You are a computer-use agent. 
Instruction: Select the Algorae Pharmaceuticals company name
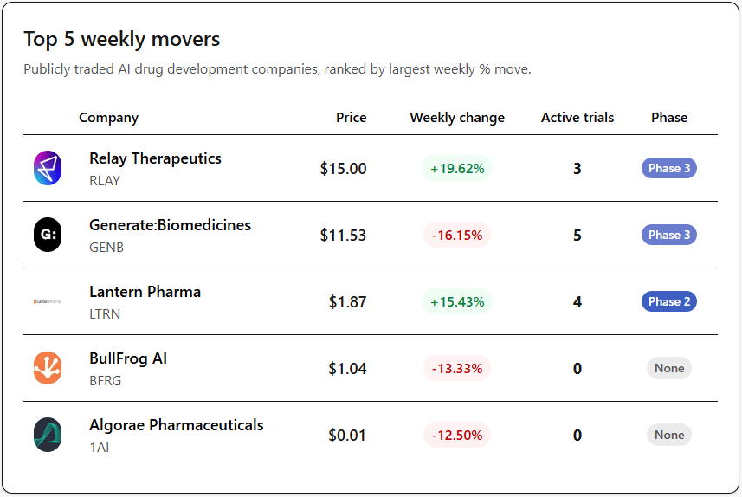177,425
